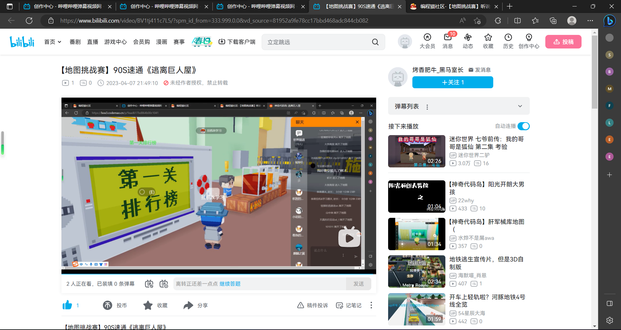Open browser extensions puzzle icon
Image resolution: width=621 pixels, height=330 pixels.
click(x=498, y=21)
